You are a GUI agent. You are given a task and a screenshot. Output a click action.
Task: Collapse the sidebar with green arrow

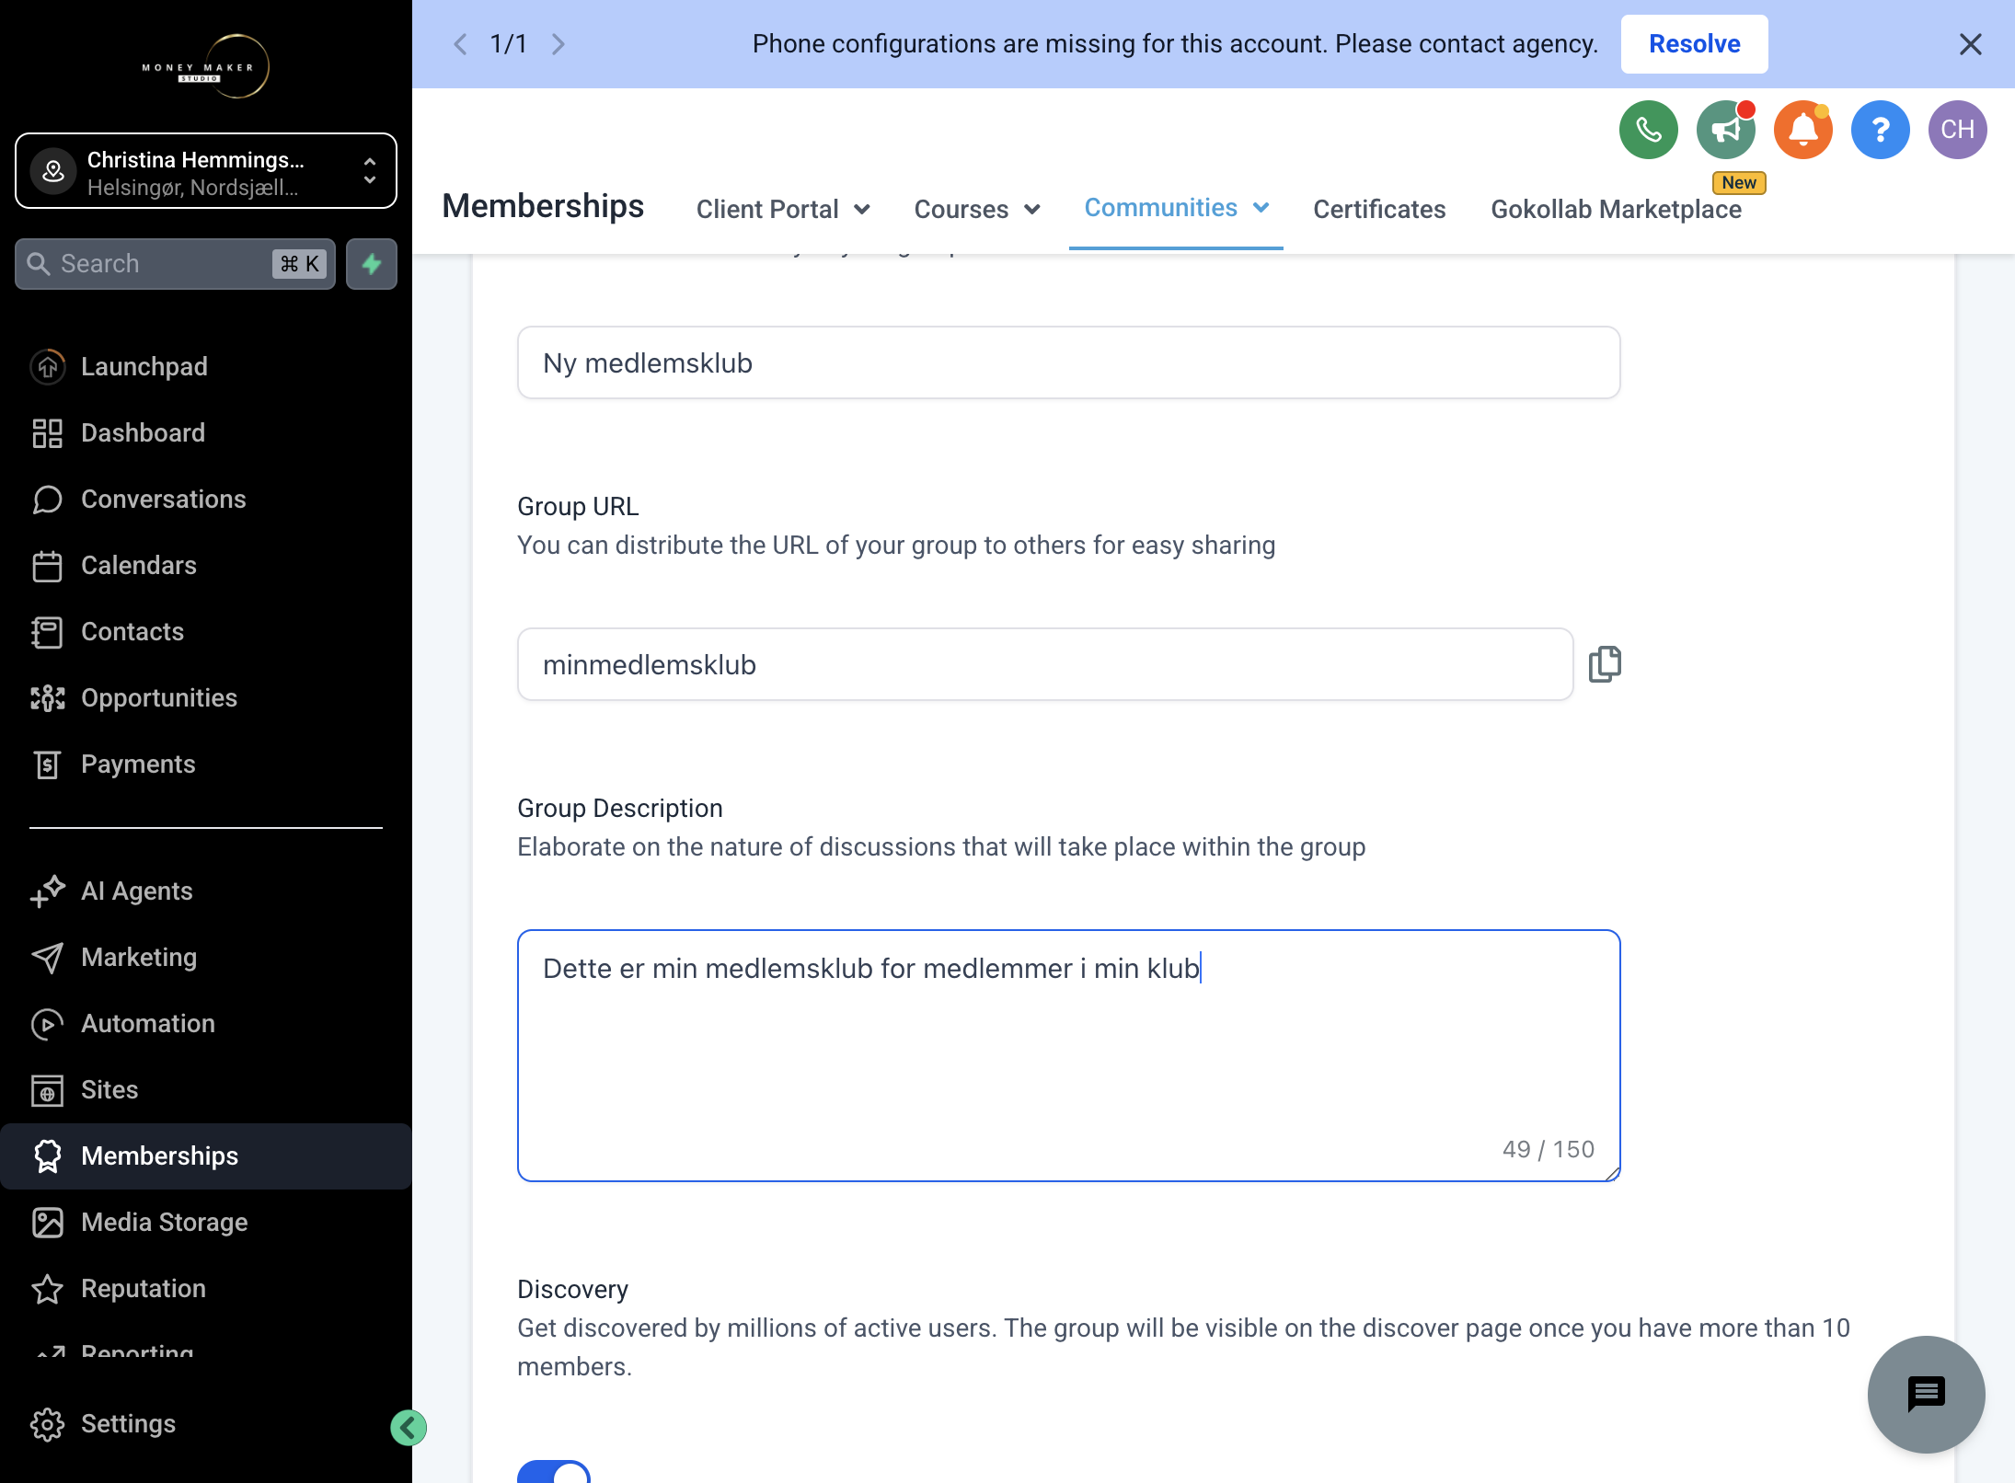pyautogui.click(x=408, y=1428)
